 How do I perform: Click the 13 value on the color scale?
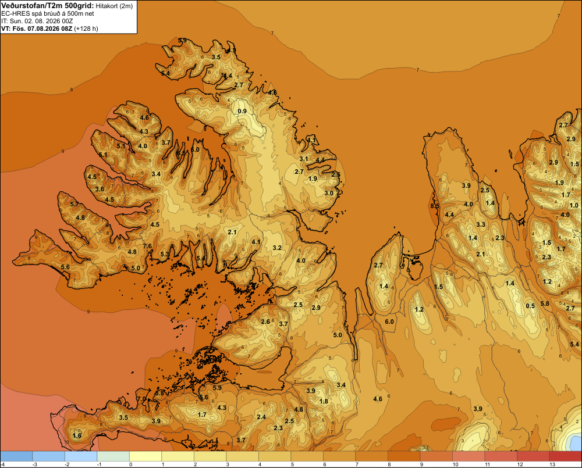pyautogui.click(x=552, y=465)
